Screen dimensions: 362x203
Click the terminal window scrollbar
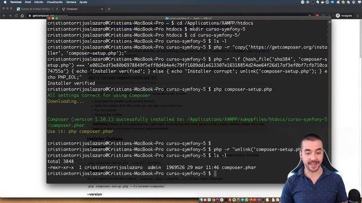[x=329, y=101]
